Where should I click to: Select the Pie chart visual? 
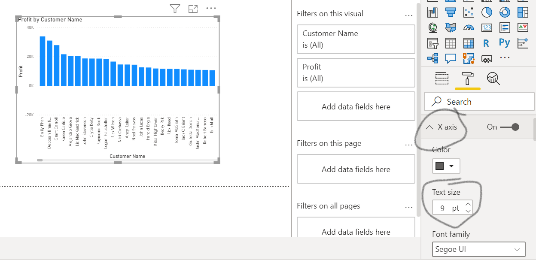click(x=487, y=11)
